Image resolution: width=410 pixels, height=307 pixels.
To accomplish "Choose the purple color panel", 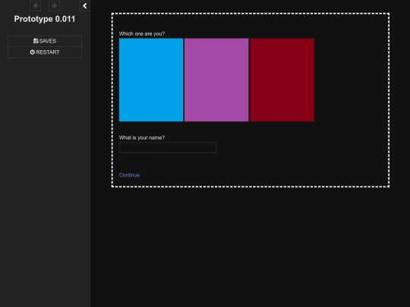I will 216,80.
